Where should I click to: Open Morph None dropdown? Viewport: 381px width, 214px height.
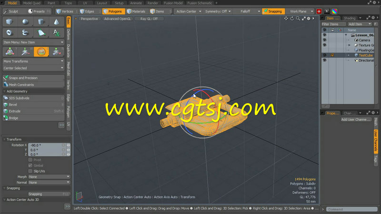[x=49, y=176]
